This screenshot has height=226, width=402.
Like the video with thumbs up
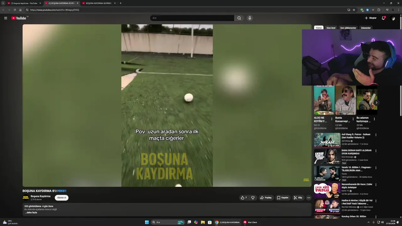pos(243,198)
